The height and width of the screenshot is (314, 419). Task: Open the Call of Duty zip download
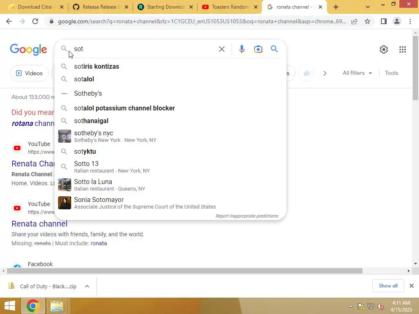tap(43, 286)
